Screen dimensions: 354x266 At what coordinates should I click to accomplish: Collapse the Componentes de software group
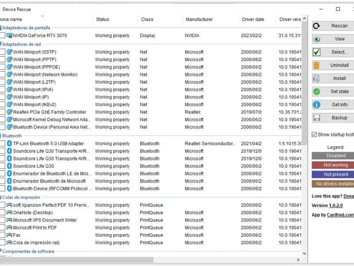pos(28,251)
